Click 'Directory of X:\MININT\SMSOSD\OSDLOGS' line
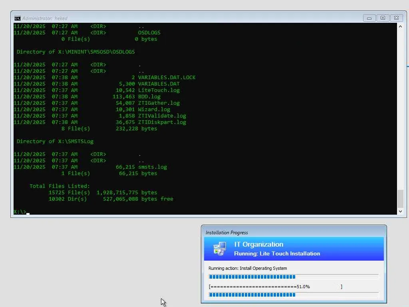The width and height of the screenshot is (409, 307). coord(75,52)
